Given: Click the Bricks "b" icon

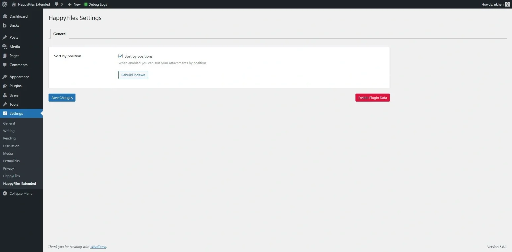Looking at the screenshot, I should [x=5, y=25].
